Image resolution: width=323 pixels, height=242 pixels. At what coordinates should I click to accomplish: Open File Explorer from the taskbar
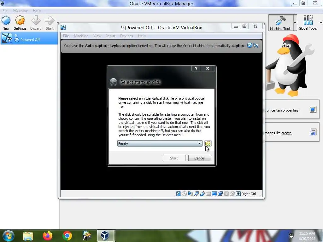28,236
